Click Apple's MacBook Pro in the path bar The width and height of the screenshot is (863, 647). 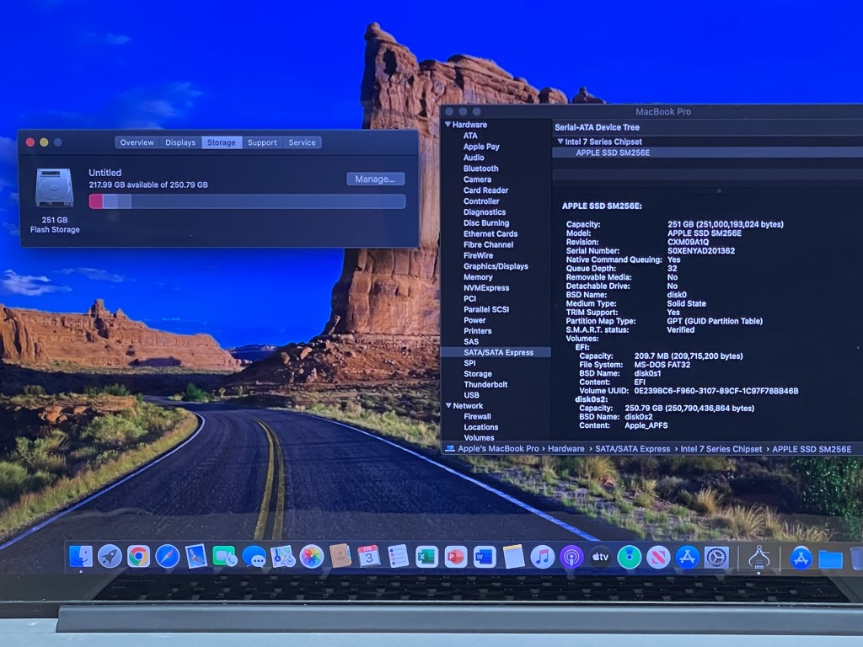coord(498,449)
